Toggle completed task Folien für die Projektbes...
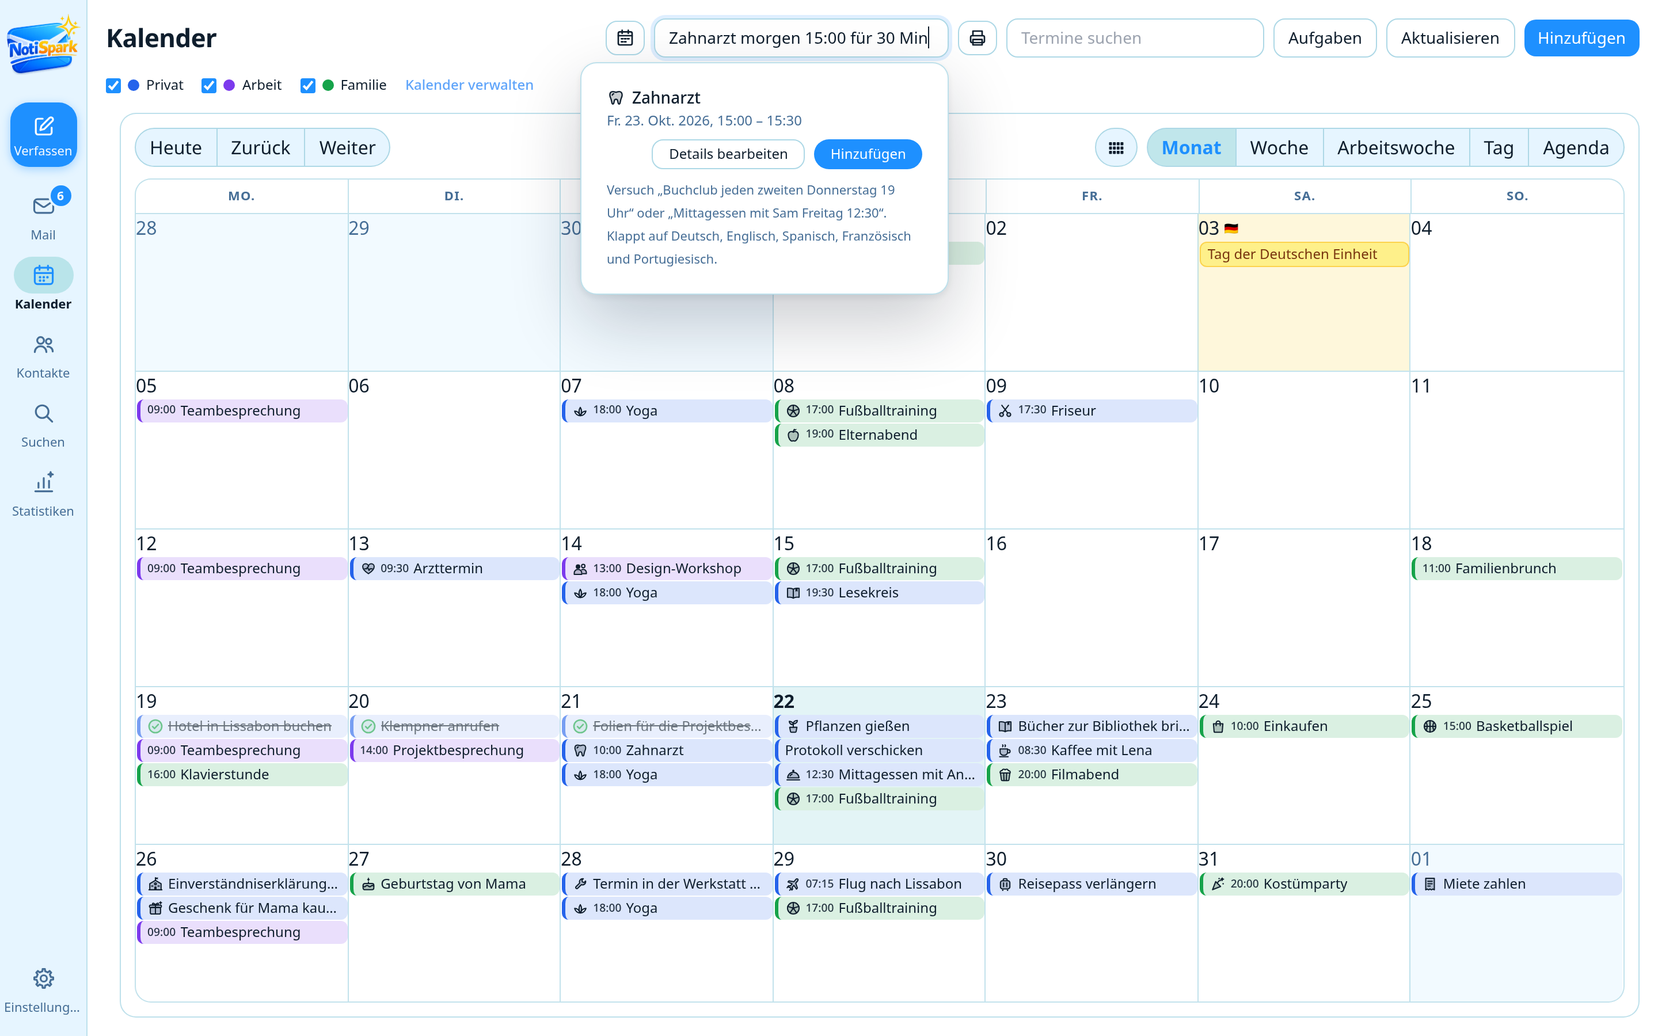This screenshot has height=1036, width=1658. 580,726
